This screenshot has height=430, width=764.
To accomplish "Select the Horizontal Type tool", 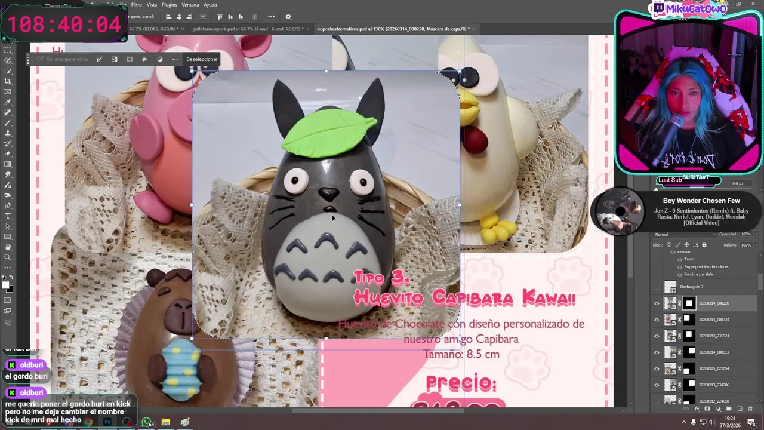I will (x=8, y=216).
